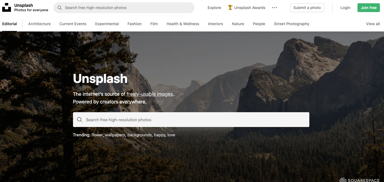The width and height of the screenshot is (384, 182).
Task: Select Health & Wellness category
Action: [x=183, y=24]
